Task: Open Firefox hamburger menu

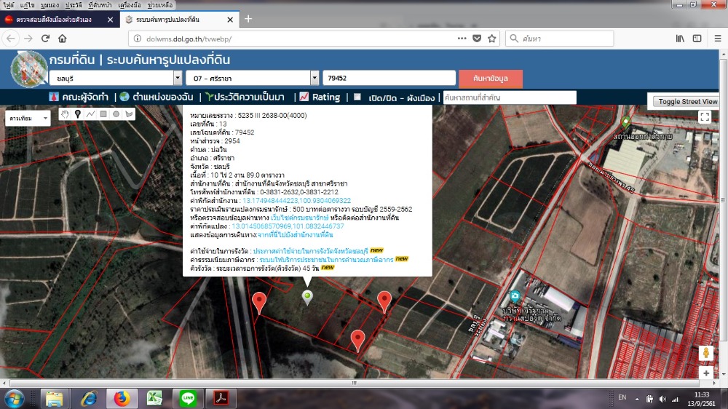Action: pyautogui.click(x=718, y=39)
